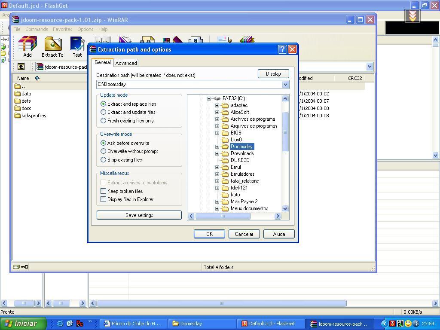Click the parent '..' folder icon
This screenshot has width=440, height=330.
point(18,86)
